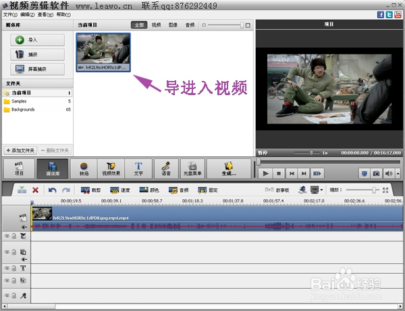405x311 pixels.
Task: Take a snapshot with the camera icon
Action: click(377, 173)
